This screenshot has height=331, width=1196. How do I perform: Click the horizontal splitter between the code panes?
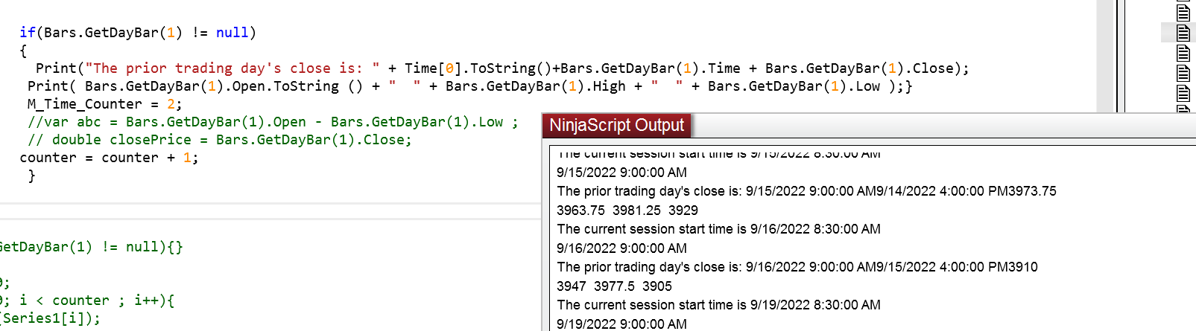pyautogui.click(x=268, y=211)
